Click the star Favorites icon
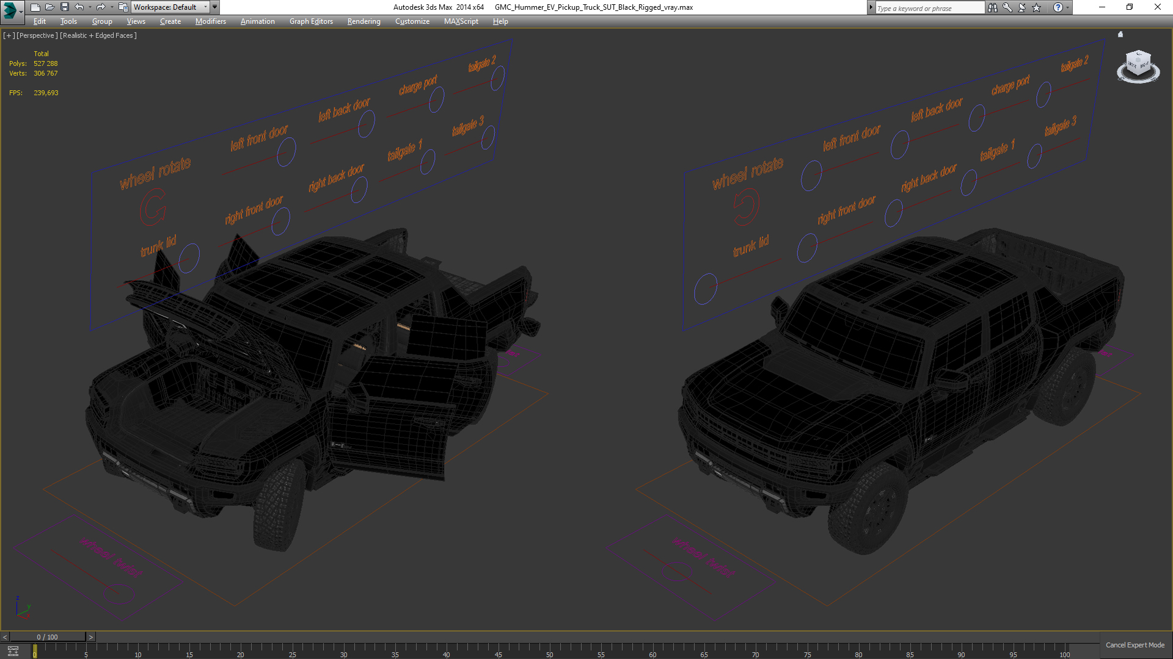1173x659 pixels. pyautogui.click(x=1037, y=7)
